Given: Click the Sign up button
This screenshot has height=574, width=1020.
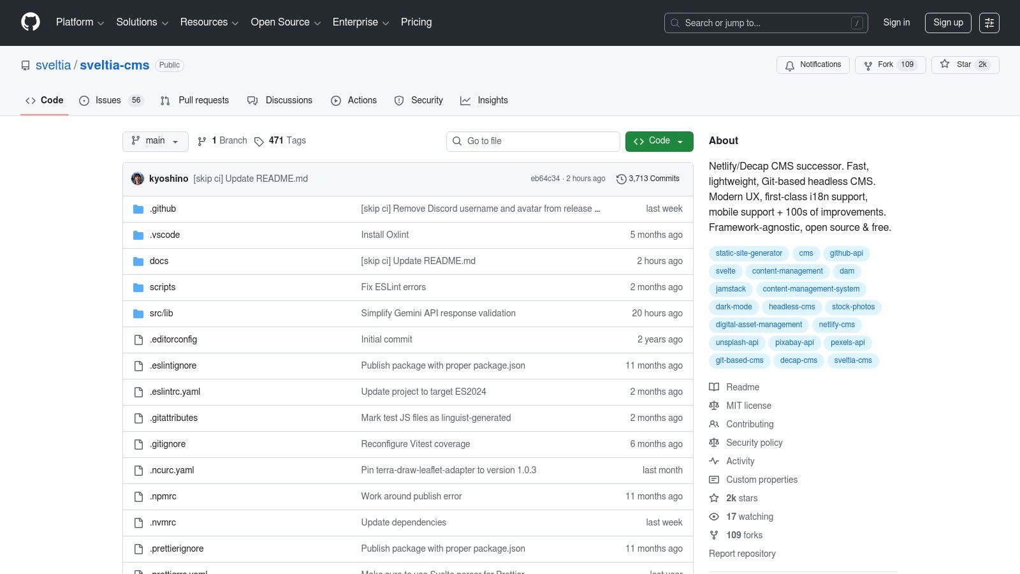Looking at the screenshot, I should (x=948, y=22).
